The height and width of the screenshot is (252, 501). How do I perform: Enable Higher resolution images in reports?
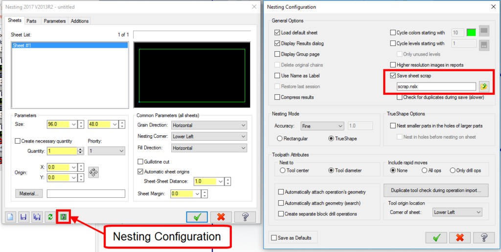pyautogui.click(x=393, y=65)
